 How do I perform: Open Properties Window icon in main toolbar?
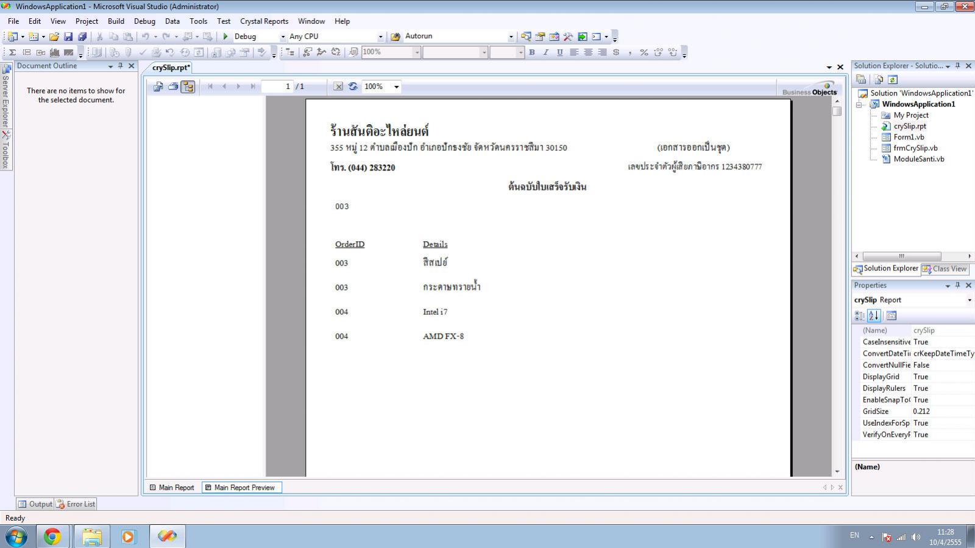[540, 37]
